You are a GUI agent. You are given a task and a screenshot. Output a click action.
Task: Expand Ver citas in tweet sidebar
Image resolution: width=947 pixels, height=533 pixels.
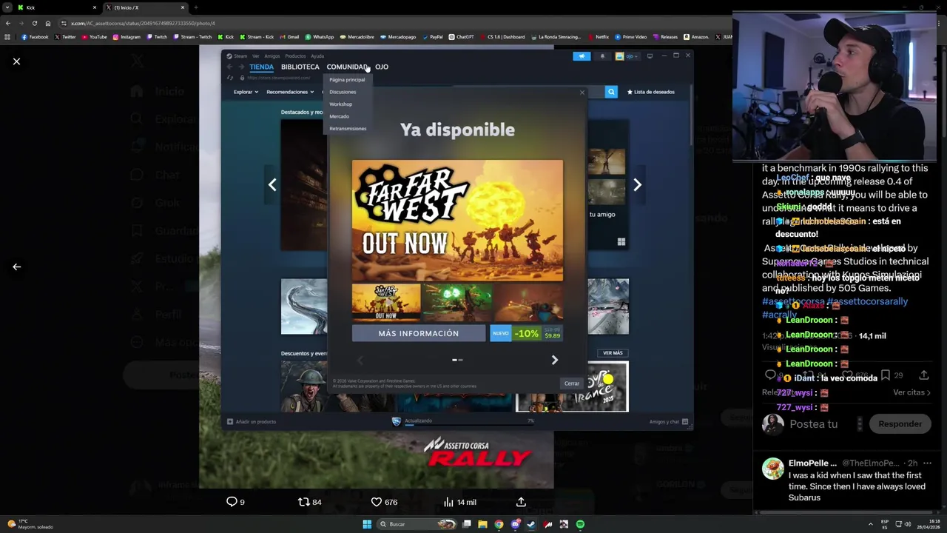[911, 392]
